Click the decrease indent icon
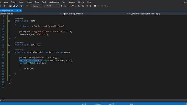The height and width of the screenshot is (105, 187). click(x=87, y=6)
